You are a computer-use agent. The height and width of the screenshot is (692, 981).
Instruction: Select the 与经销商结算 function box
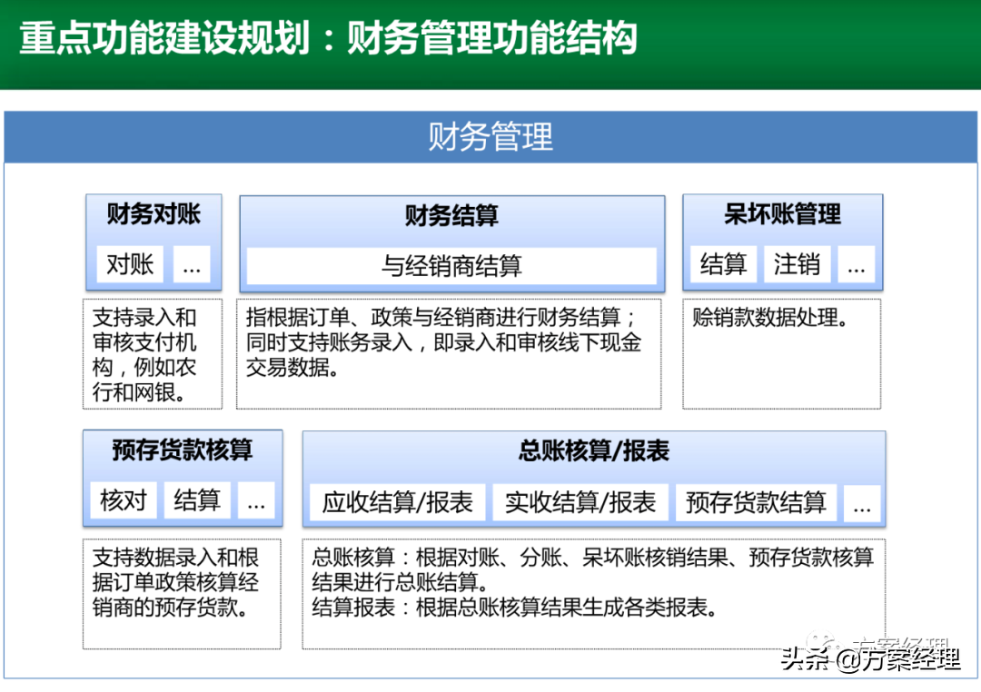point(451,266)
